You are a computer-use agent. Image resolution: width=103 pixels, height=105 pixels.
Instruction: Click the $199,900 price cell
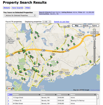pos(64,104)
